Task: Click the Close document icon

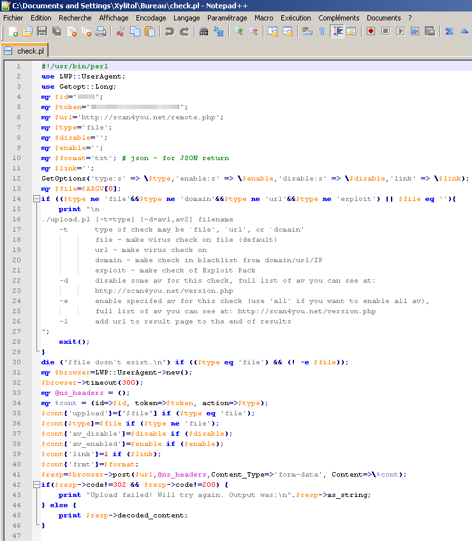Action: click(71, 32)
